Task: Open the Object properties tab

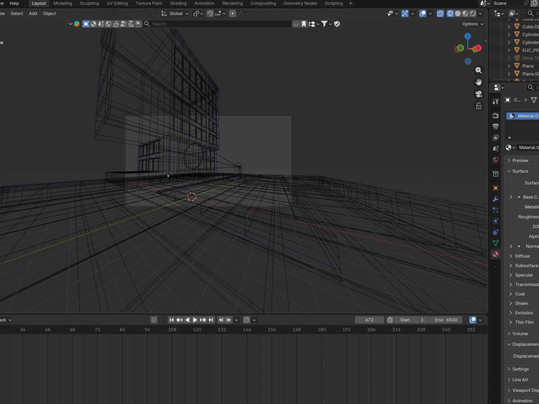Action: [x=495, y=188]
